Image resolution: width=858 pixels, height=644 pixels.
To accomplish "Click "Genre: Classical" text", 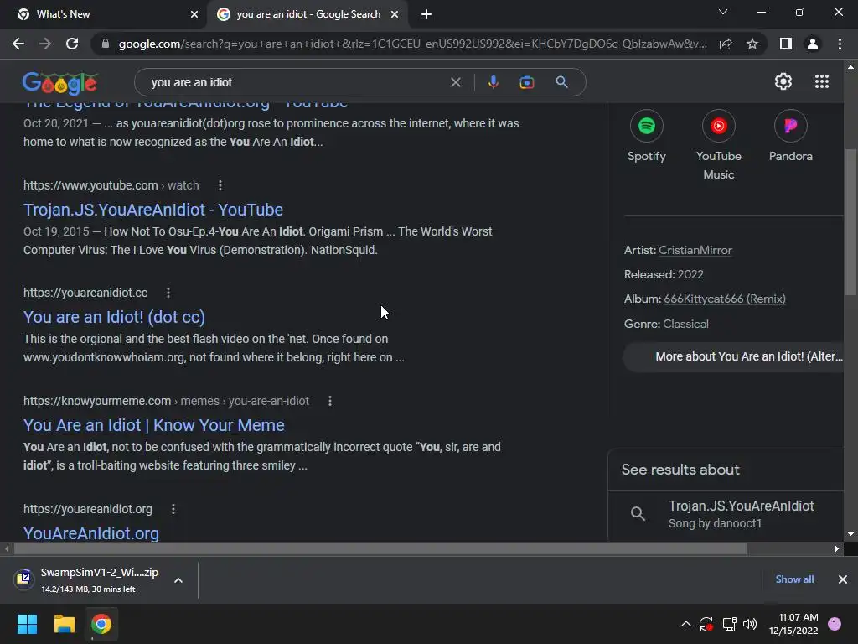I will (666, 325).
